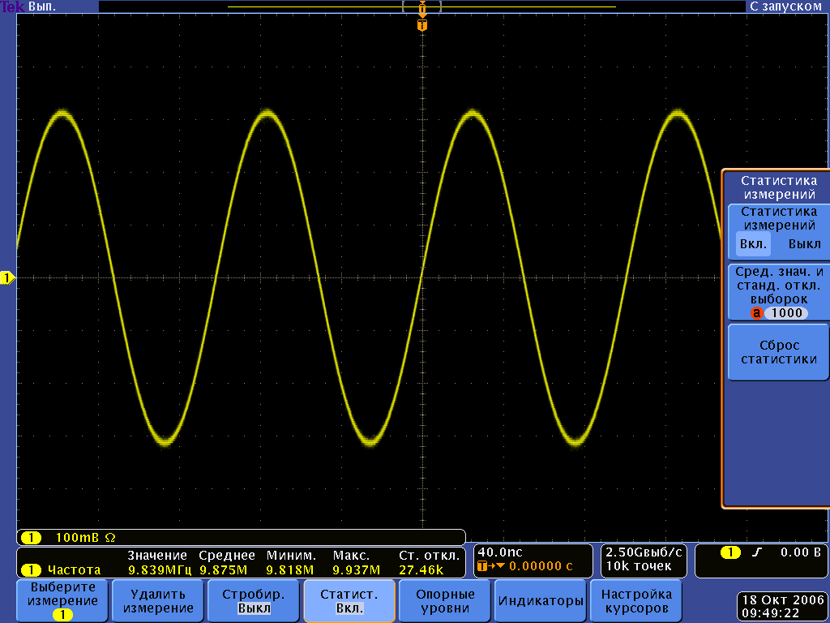Click the Tek logo in the corner
The height and width of the screenshot is (623, 830).
(12, 6)
